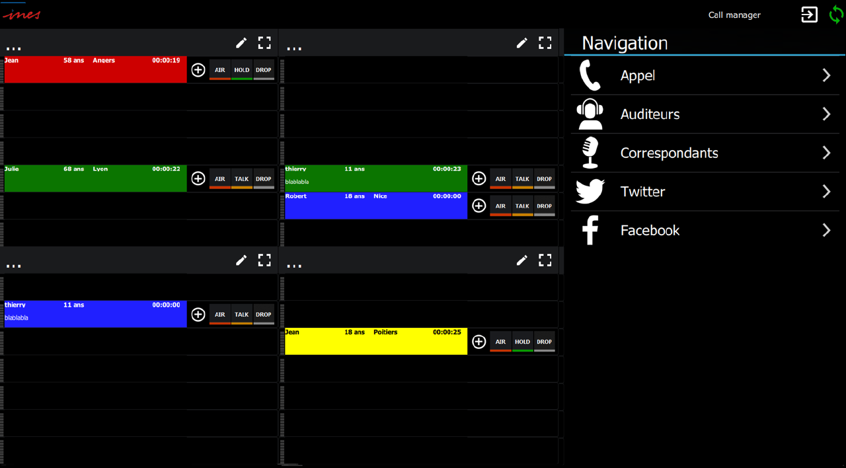Viewport: 846px width, 468px height.
Task: Expand Auditeurs with its chevron arrow
Action: coord(826,114)
